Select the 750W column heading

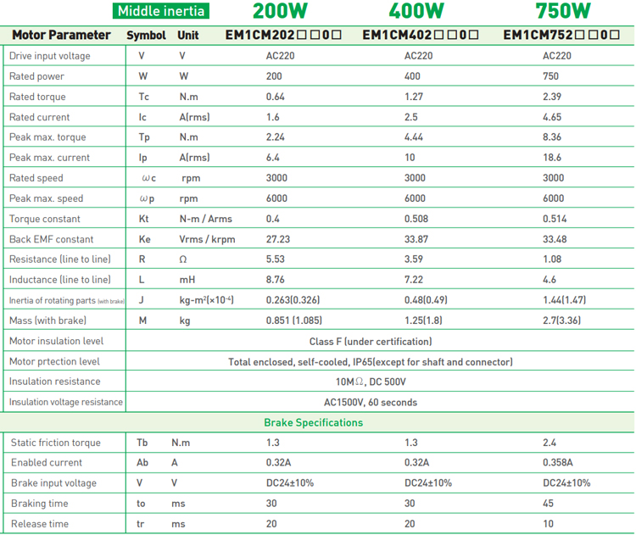pyautogui.click(x=563, y=11)
